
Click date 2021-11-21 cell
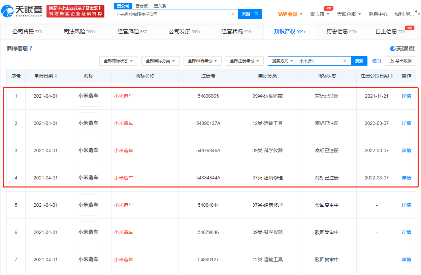click(377, 96)
